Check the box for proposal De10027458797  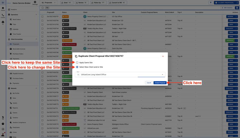(42, 16)
